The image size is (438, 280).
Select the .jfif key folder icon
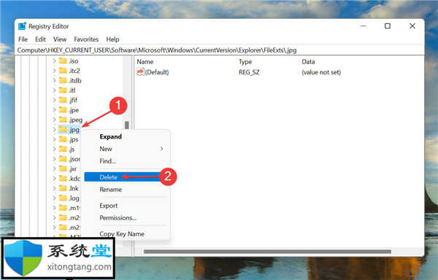point(63,100)
